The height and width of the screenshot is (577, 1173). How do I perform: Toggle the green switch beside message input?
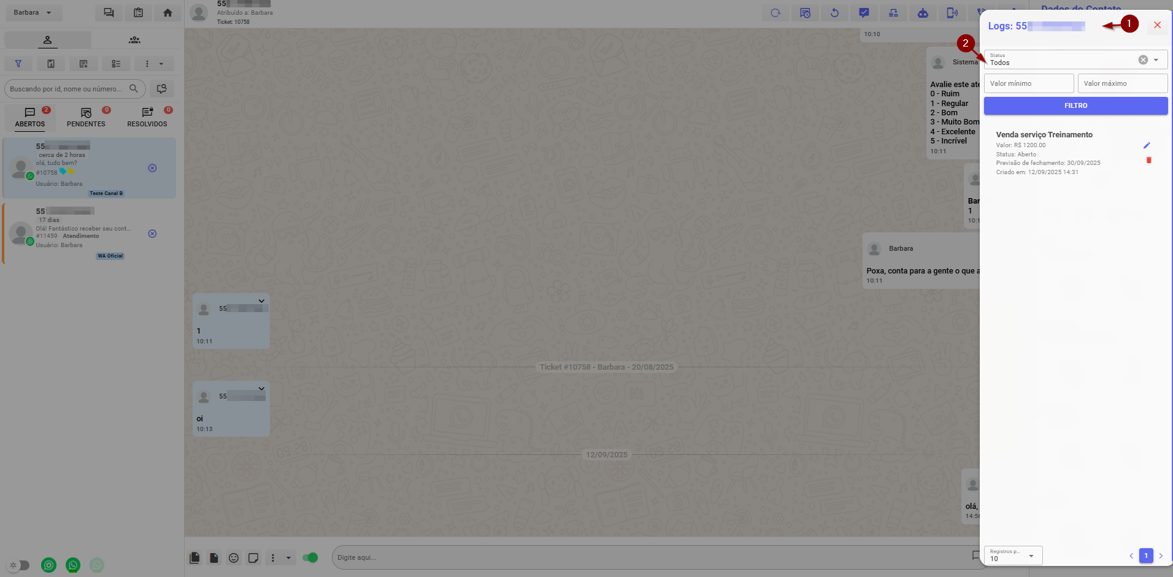point(310,557)
